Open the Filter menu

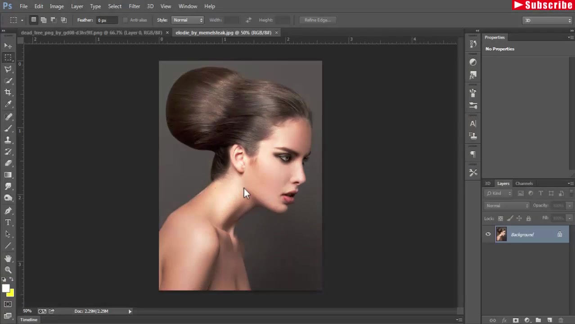tap(134, 6)
